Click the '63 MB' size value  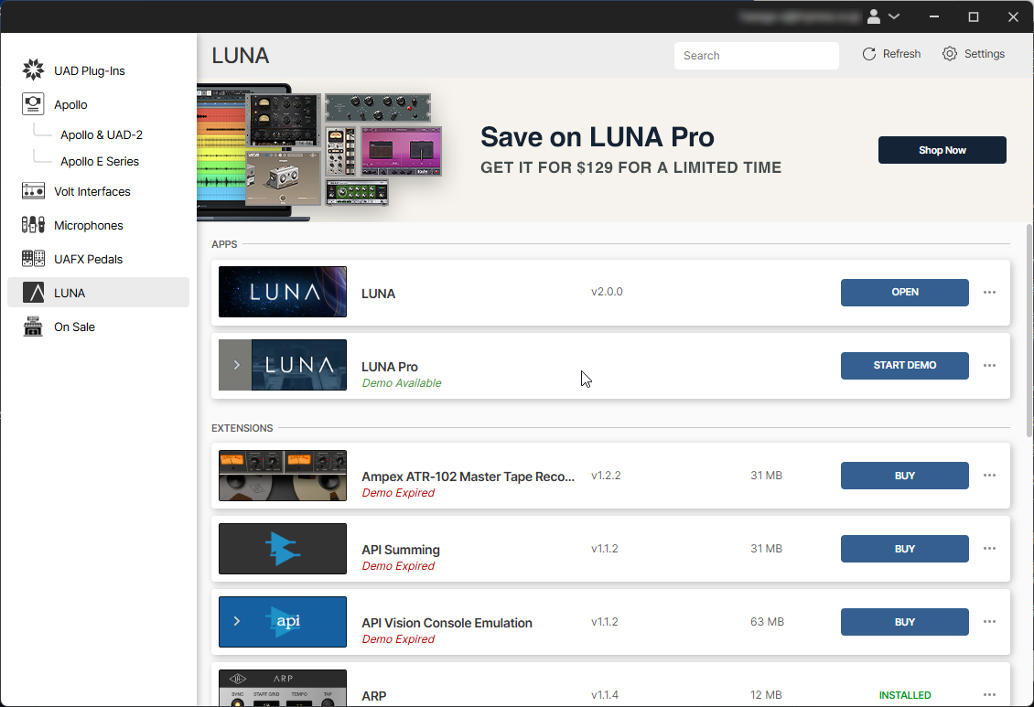point(767,621)
